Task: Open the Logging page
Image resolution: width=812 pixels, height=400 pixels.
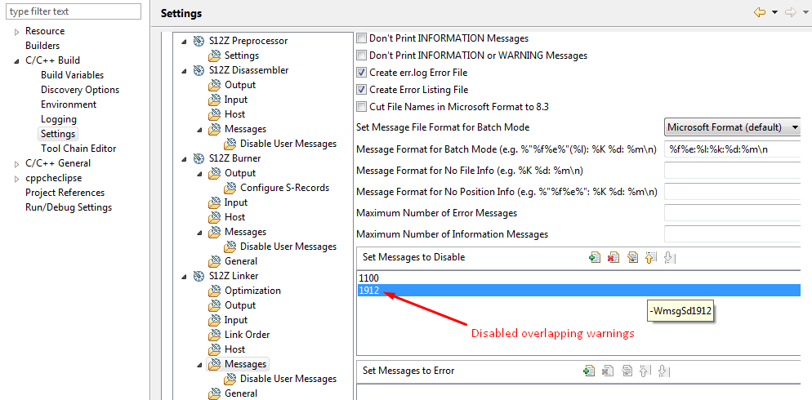Action: click(x=59, y=119)
